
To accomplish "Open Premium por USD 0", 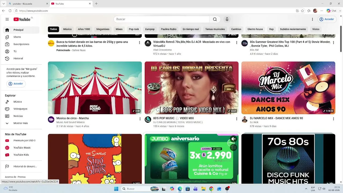I will [21, 140].
